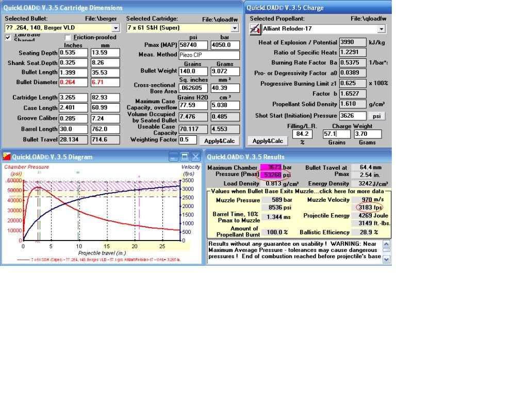
Task: Click the Bullet Weight grams field
Action: click(225, 71)
